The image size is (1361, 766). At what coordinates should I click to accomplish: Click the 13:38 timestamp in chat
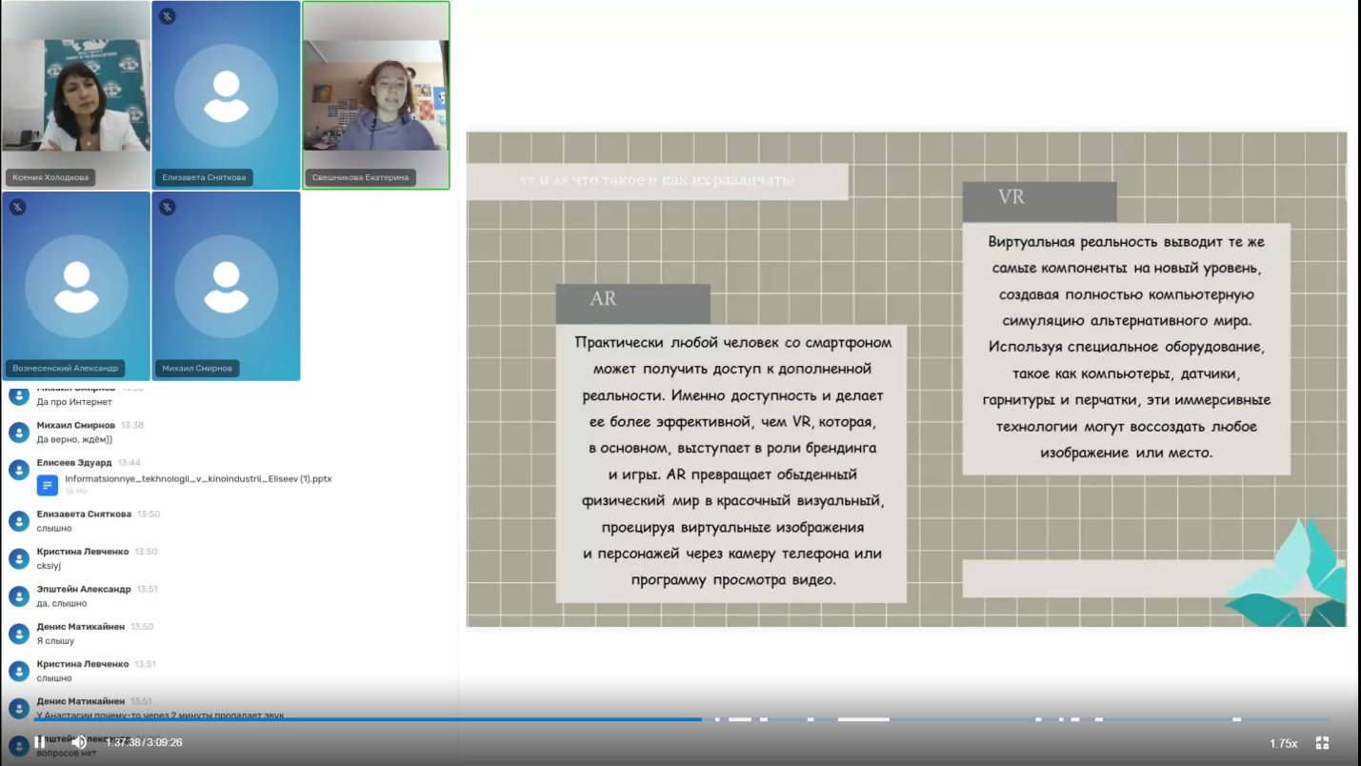pos(132,426)
